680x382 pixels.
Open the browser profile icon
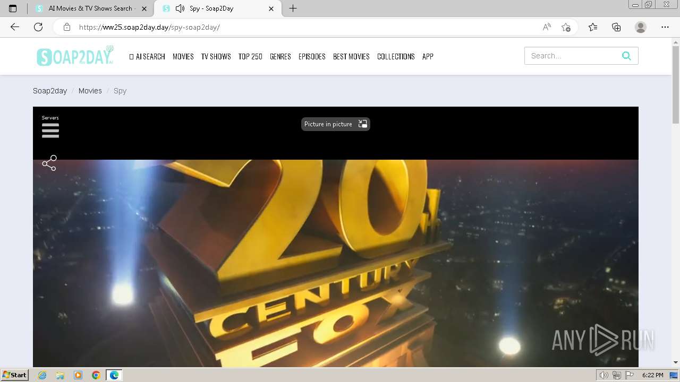click(x=641, y=27)
